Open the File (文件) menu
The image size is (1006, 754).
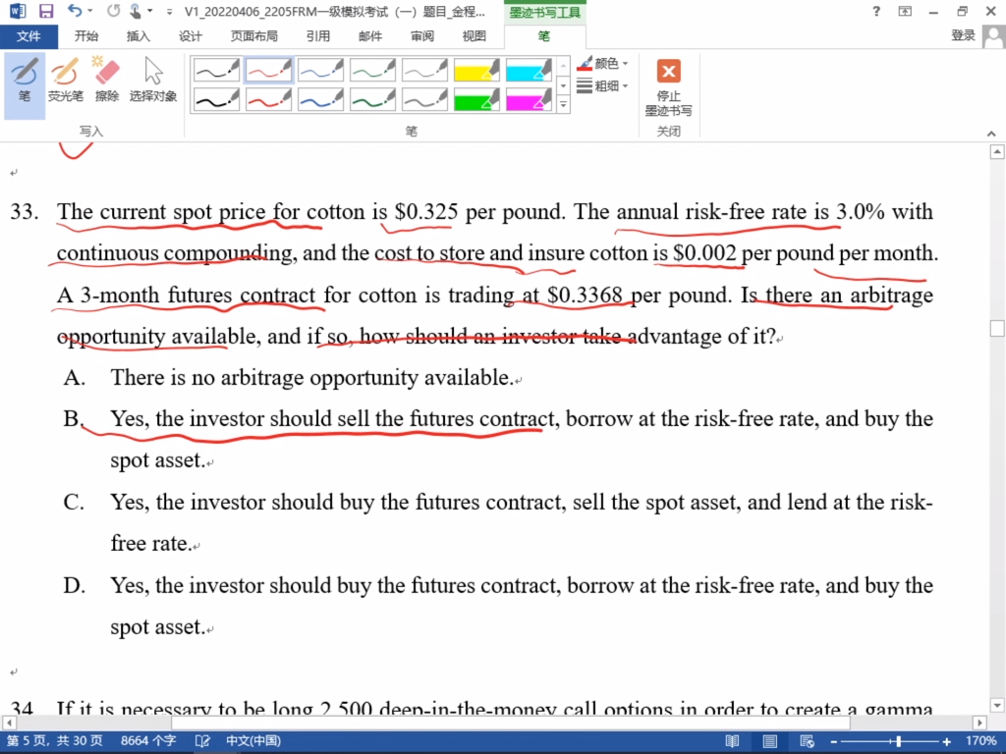(x=28, y=36)
